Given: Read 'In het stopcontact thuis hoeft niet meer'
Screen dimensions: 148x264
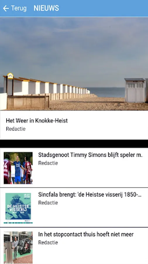Looking at the screenshot, I should click(86, 234).
